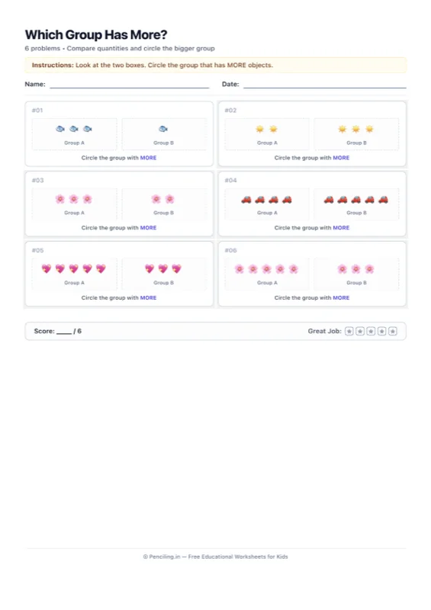
Task: Click the first flower in #03 Group A
Action: coord(60,199)
